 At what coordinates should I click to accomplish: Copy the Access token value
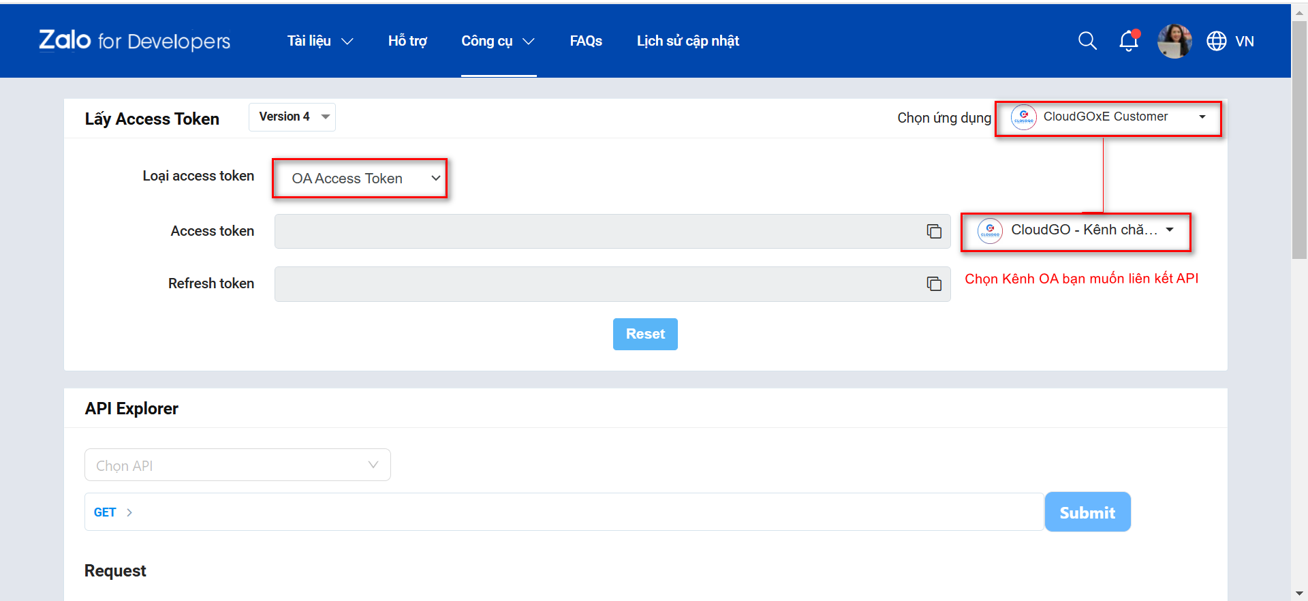934,232
